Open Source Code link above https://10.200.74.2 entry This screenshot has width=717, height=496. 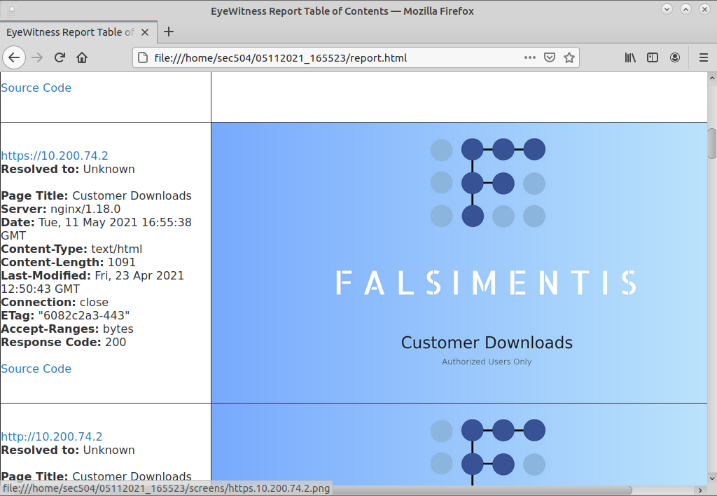(x=36, y=88)
